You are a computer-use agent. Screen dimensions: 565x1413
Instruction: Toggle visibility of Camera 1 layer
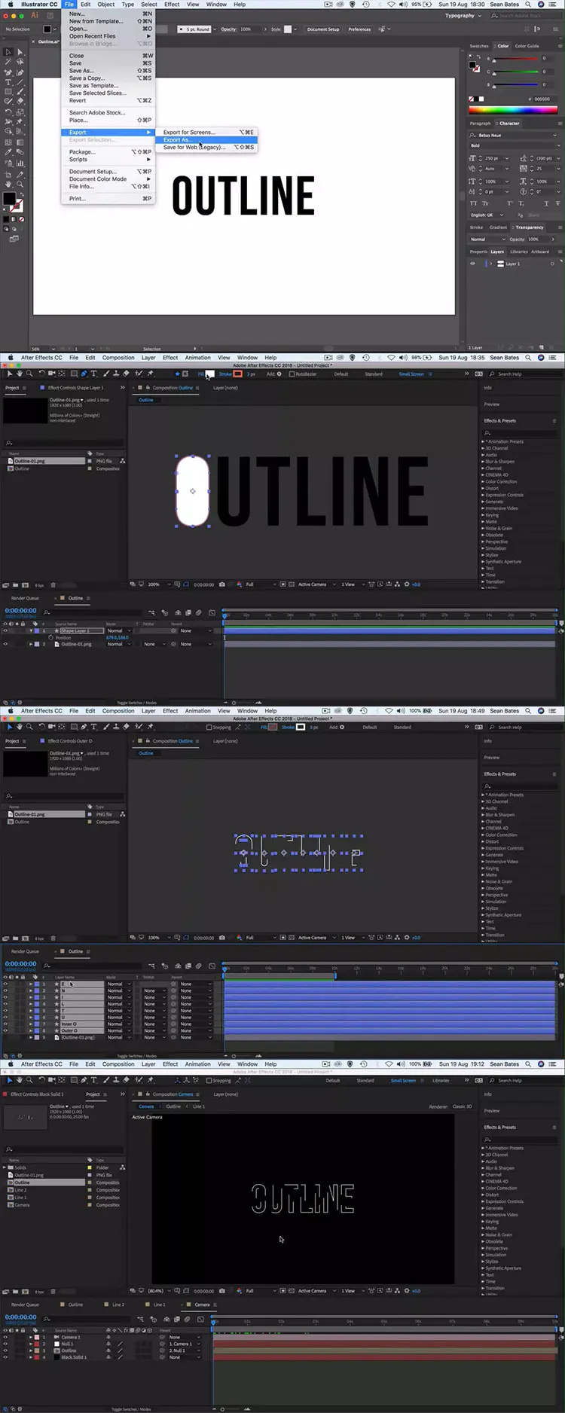[x=5, y=1337]
